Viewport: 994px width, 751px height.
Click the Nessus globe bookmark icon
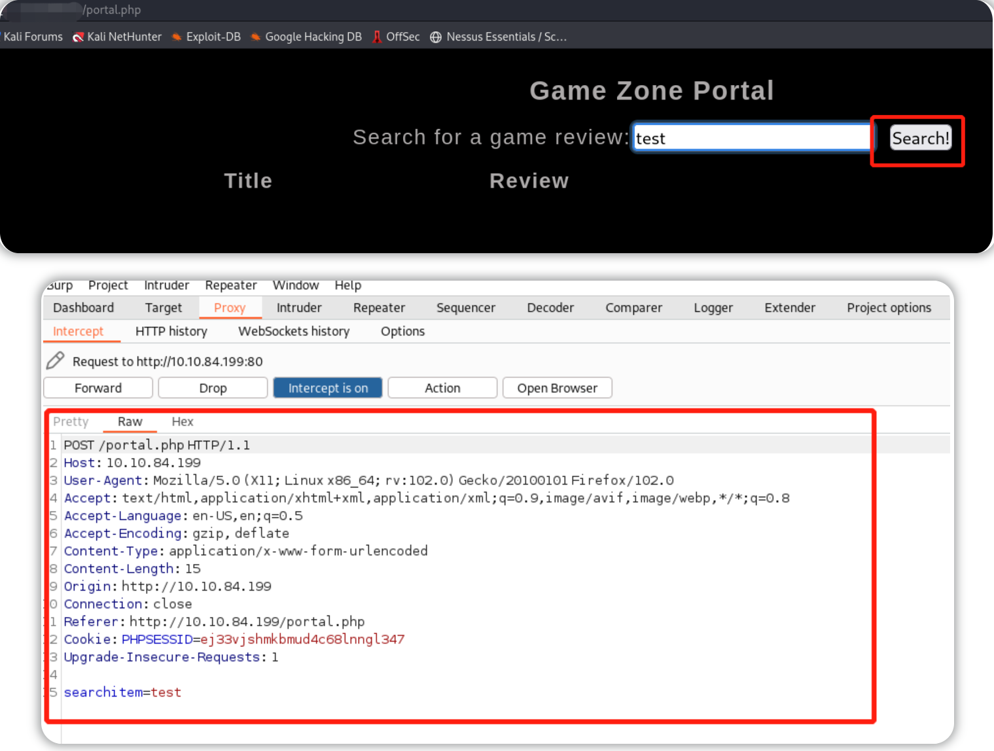click(435, 37)
